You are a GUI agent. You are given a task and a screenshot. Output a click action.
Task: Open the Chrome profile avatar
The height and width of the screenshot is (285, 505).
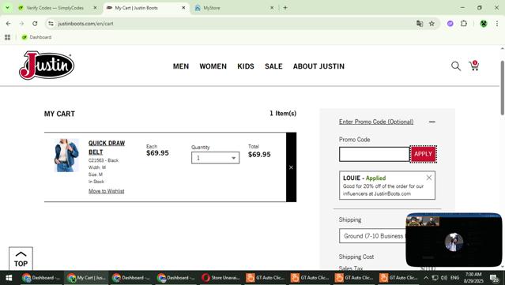pyautogui.click(x=484, y=24)
